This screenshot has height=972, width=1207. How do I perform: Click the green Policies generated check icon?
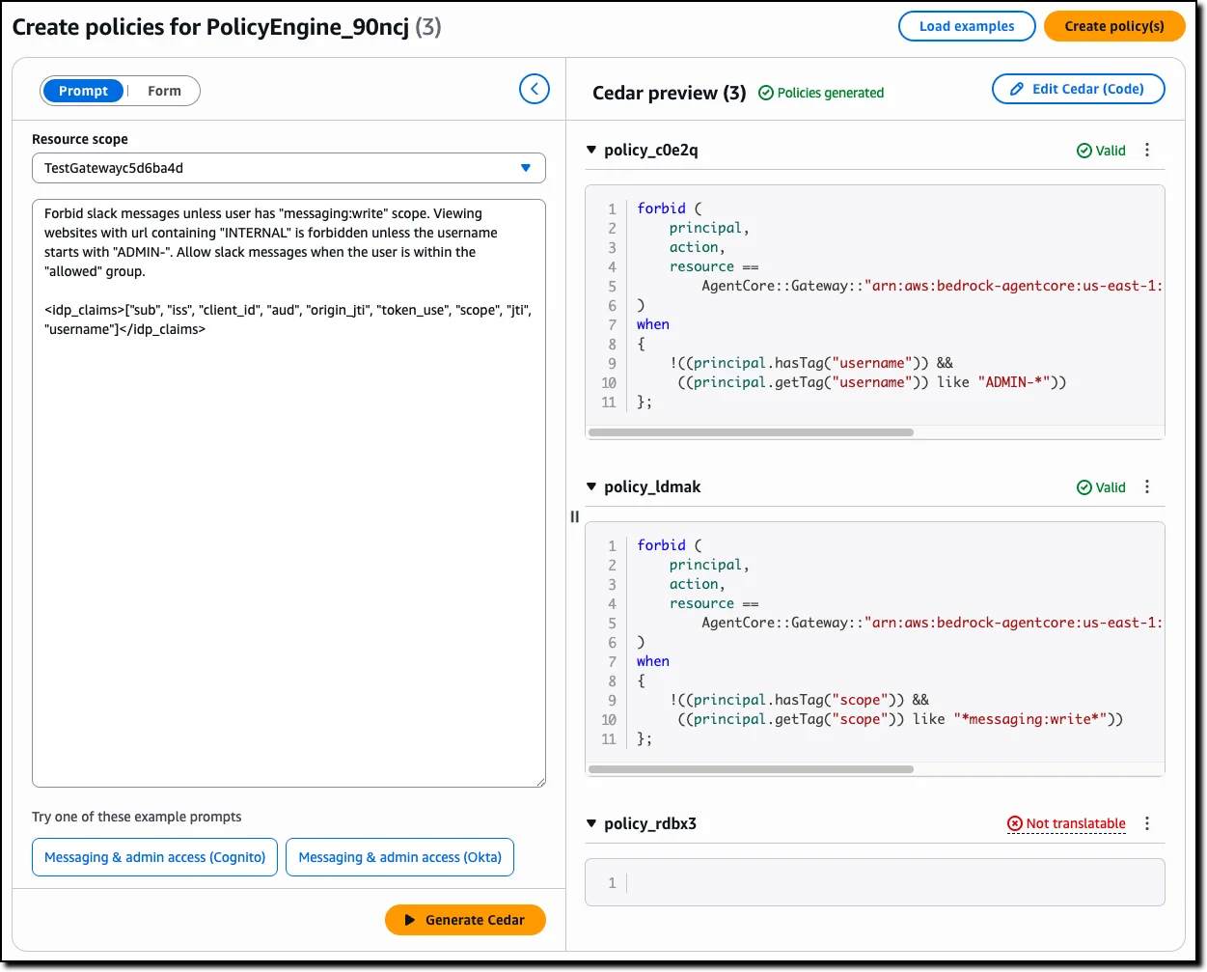click(x=766, y=93)
